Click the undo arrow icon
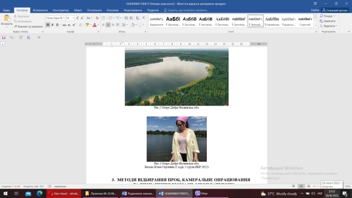The height and width of the screenshot is (198, 352). pyautogui.click(x=12, y=37)
